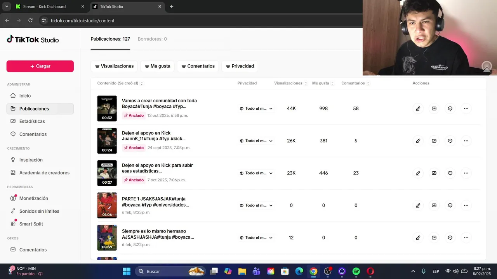Open privacy dropdown for "PARTE 1 JSAKSJASJAK" post
497x279 pixels.
coord(256,205)
